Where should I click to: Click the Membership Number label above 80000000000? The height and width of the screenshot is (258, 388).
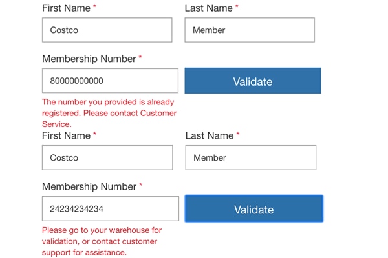point(89,59)
